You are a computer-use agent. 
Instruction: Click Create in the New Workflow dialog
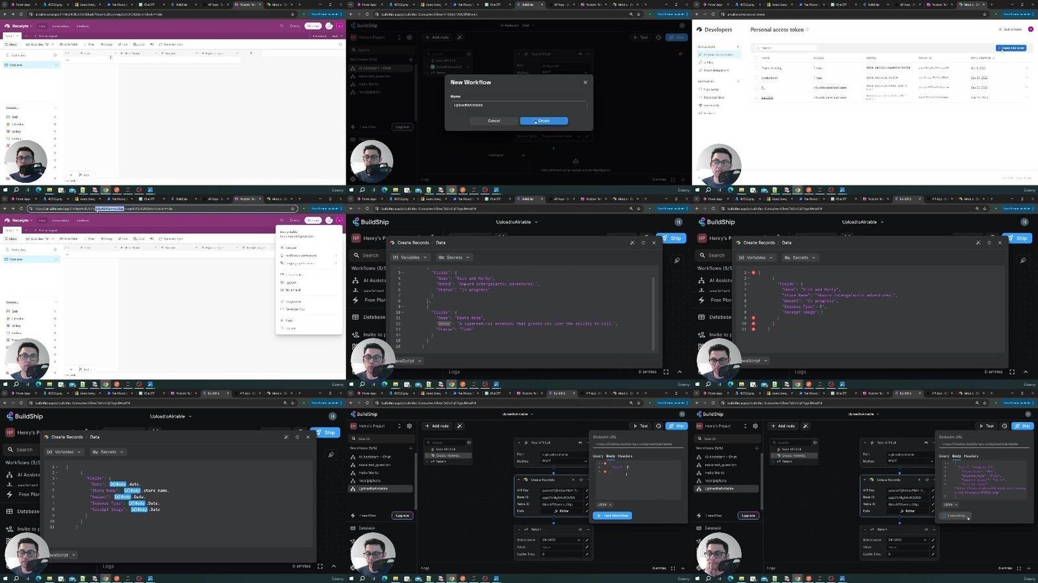click(x=544, y=121)
